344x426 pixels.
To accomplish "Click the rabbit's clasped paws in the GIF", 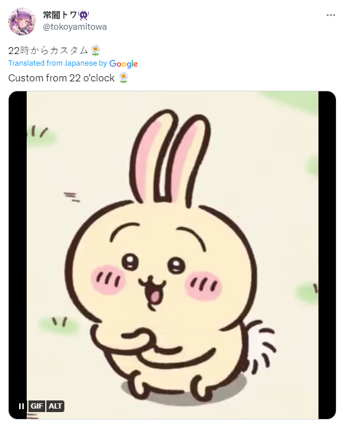I will (141, 339).
